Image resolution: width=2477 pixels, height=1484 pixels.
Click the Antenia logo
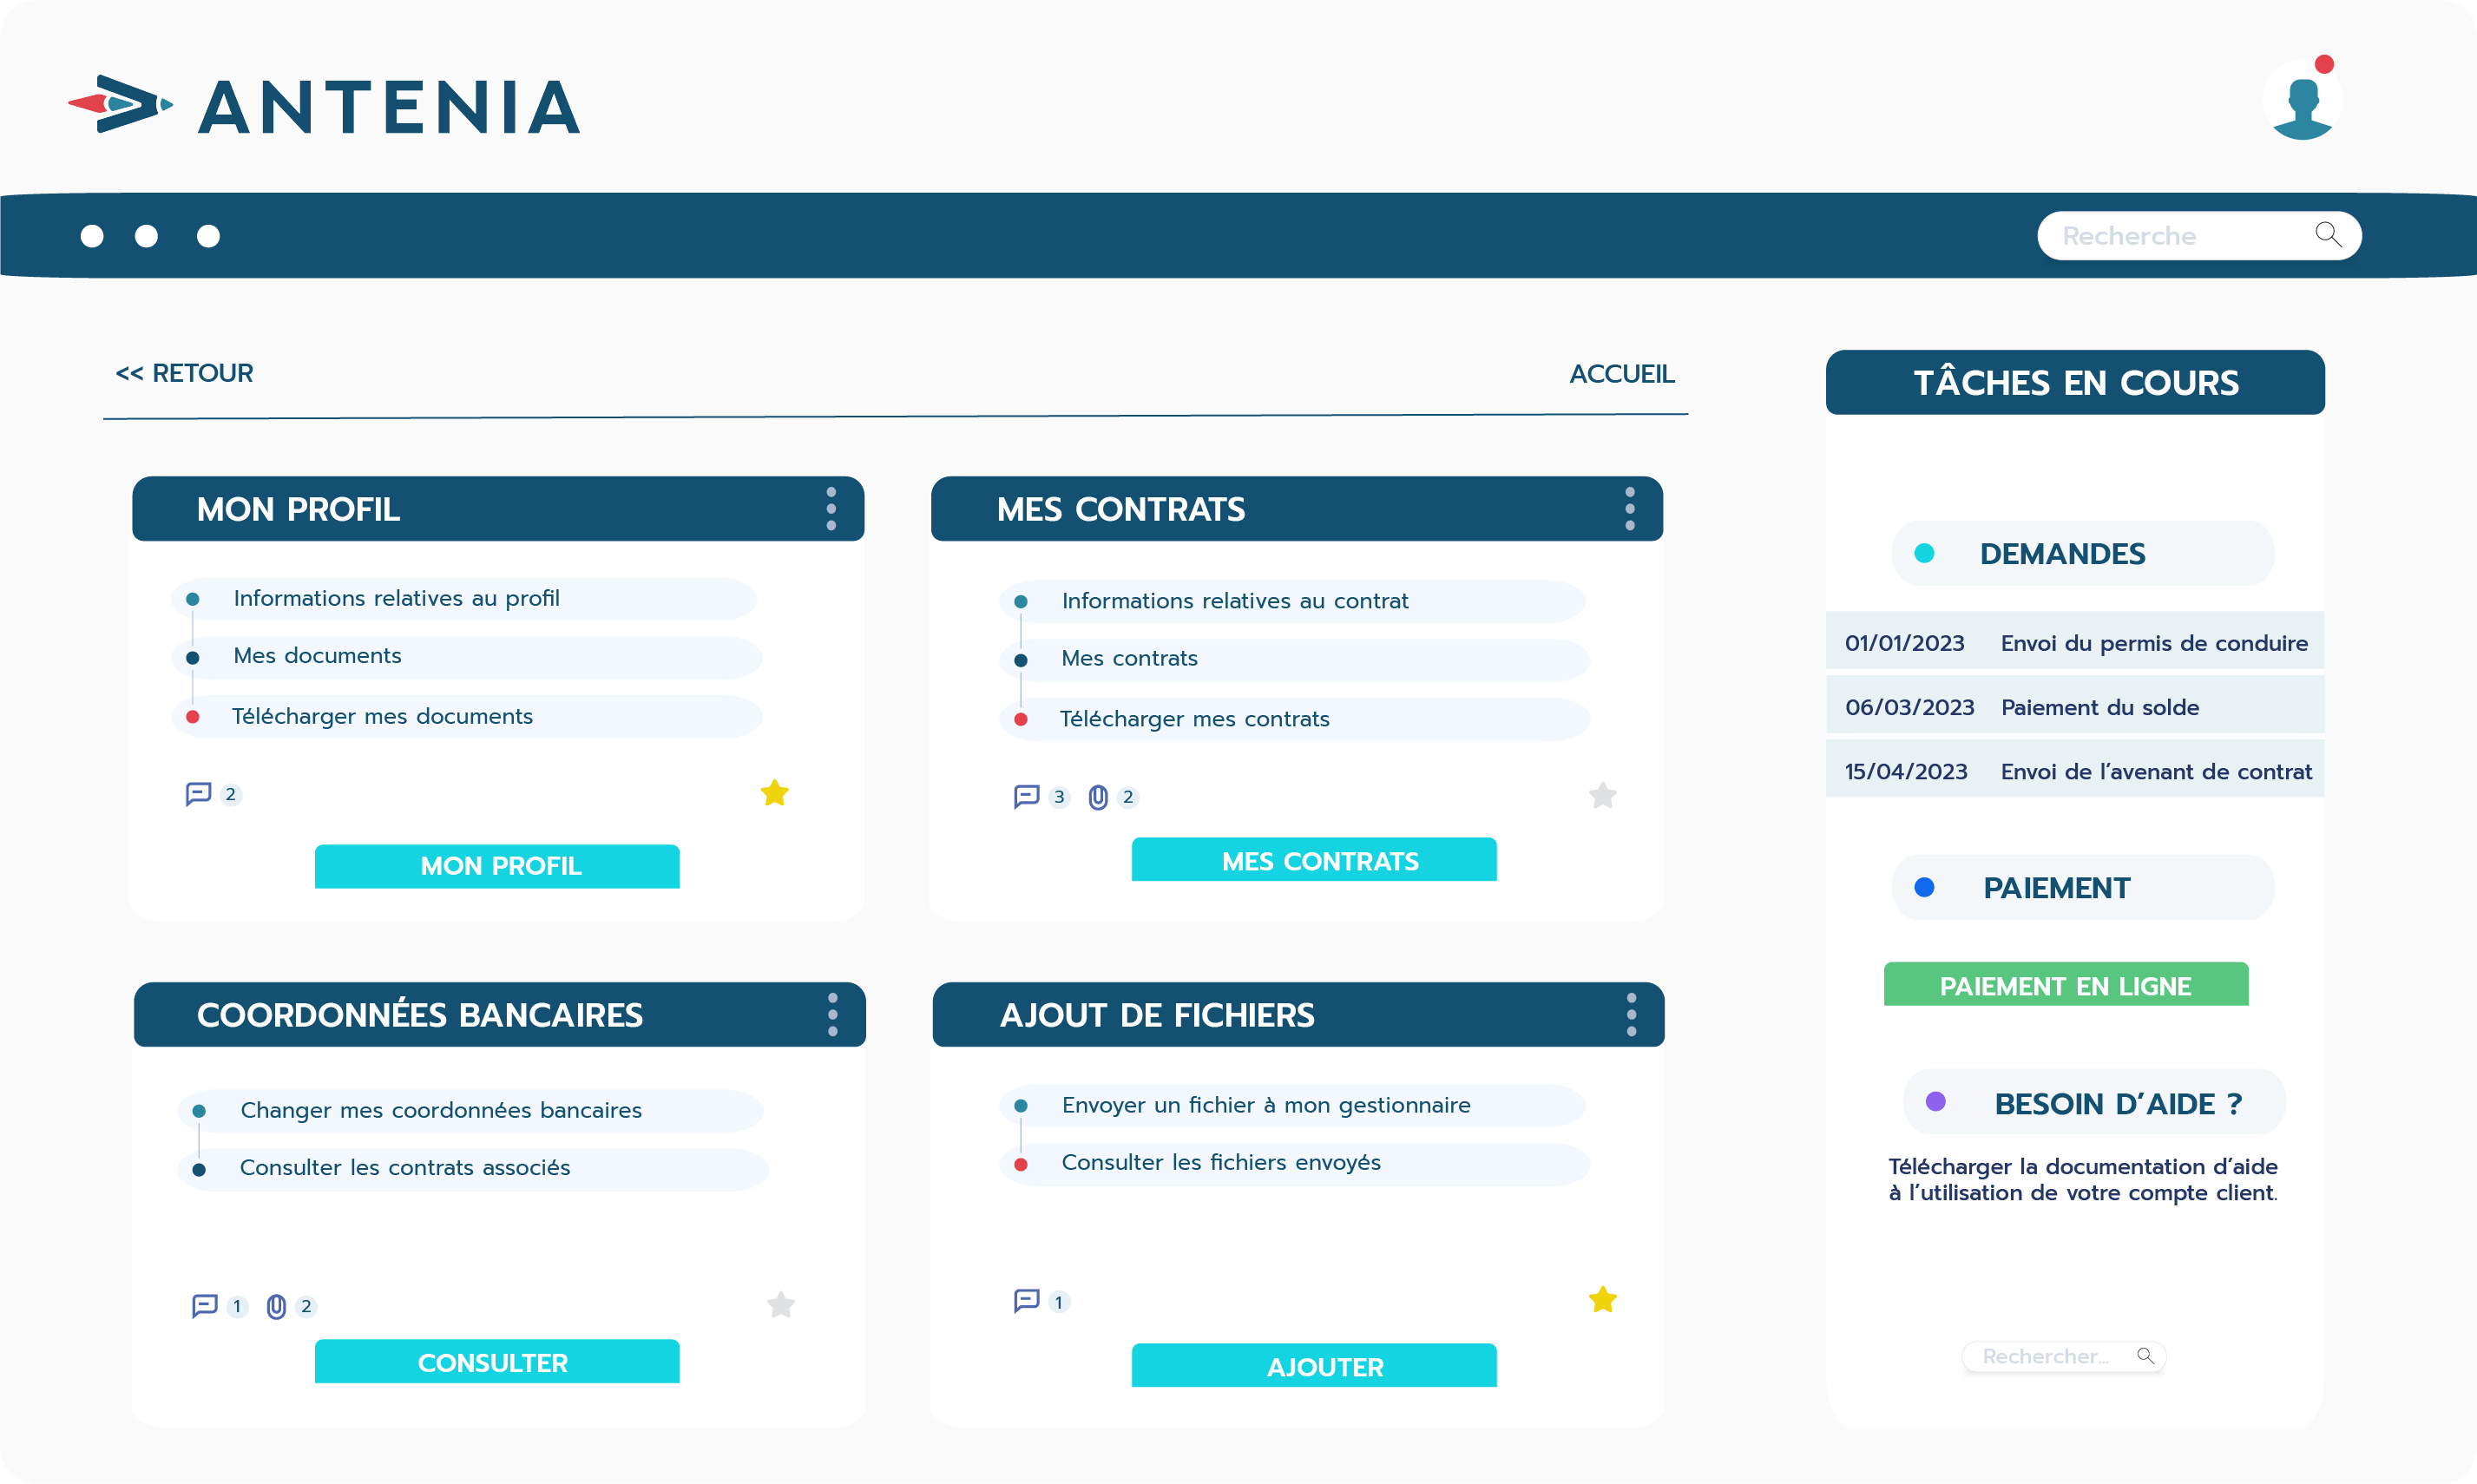[325, 105]
